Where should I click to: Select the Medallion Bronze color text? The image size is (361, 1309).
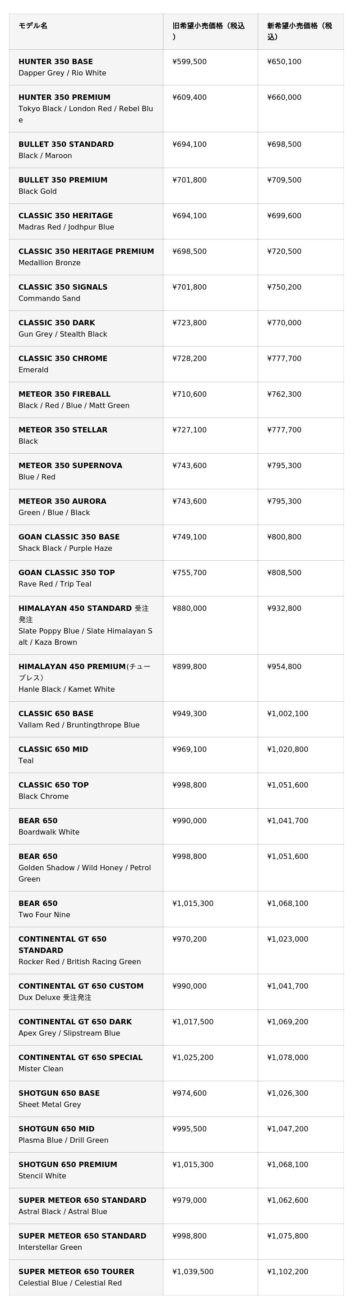[49, 263]
